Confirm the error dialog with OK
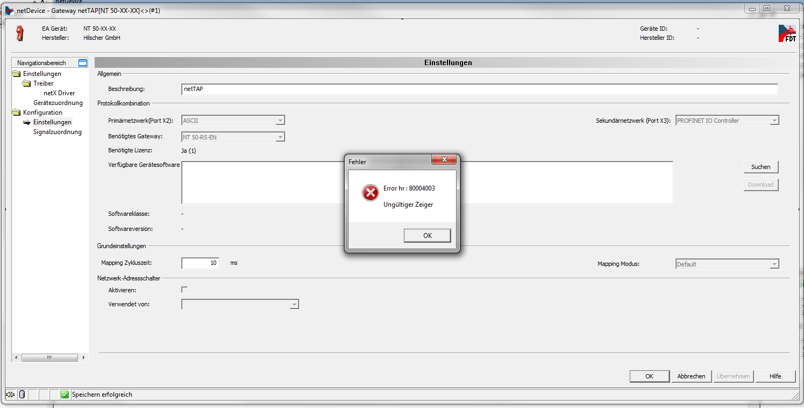This screenshot has height=408, width=804. (428, 235)
